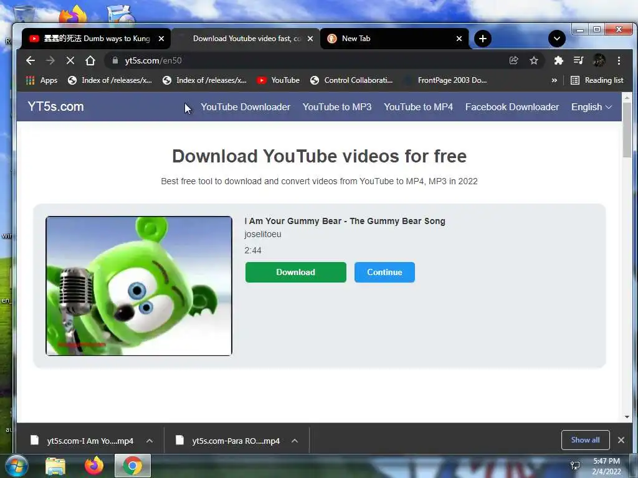The width and height of the screenshot is (638, 478).
Task: Click the blue Continue button
Action: click(x=384, y=273)
